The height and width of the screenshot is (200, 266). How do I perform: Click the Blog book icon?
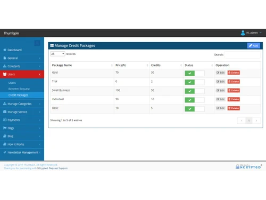click(x=5, y=136)
